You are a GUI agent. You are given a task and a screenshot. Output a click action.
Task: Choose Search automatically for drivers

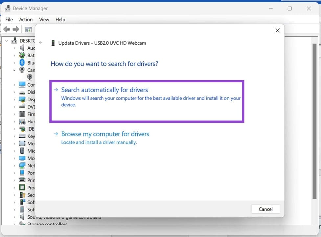(x=104, y=90)
